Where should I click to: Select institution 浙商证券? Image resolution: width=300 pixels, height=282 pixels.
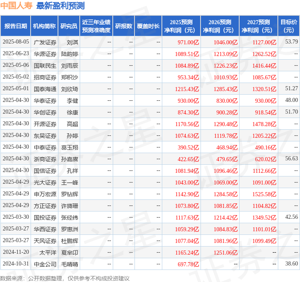(45, 159)
